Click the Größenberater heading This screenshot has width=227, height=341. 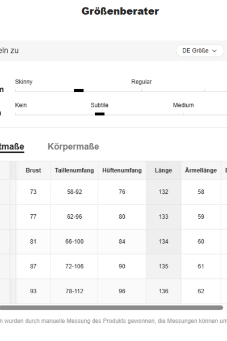[120, 11]
